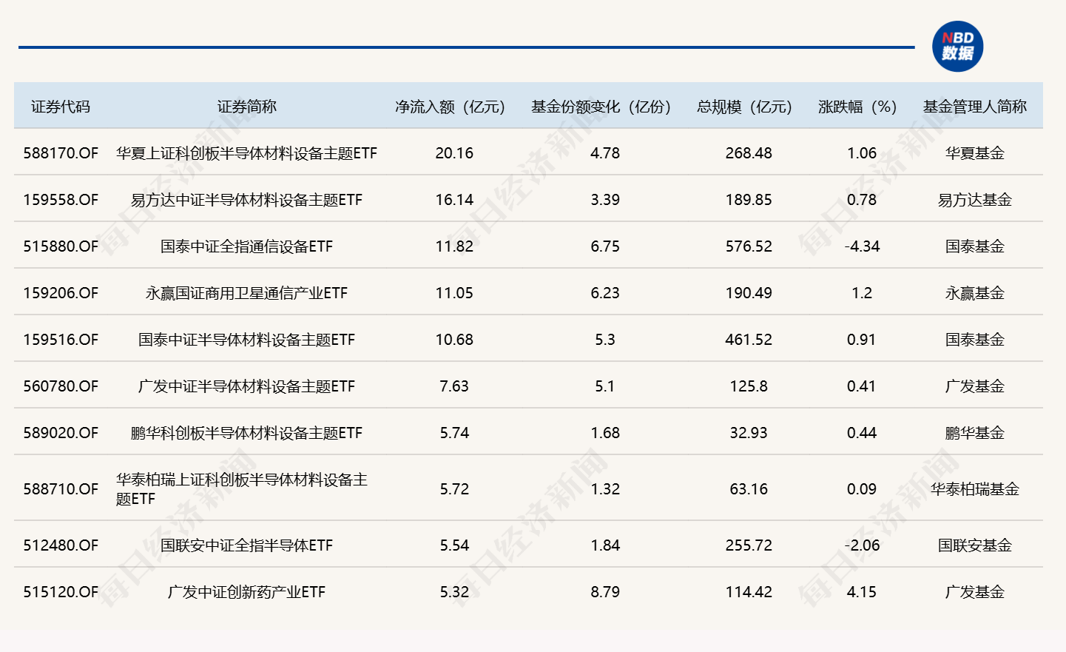Click price change value 1.06
Image resolution: width=1066 pixels, height=652 pixels.
point(862,153)
